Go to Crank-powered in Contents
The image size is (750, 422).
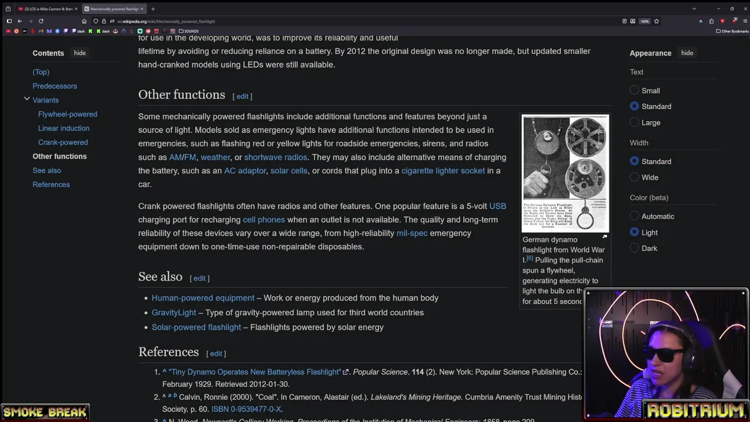click(63, 142)
